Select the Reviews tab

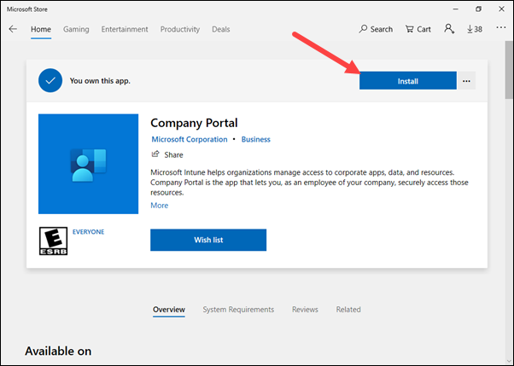point(305,310)
